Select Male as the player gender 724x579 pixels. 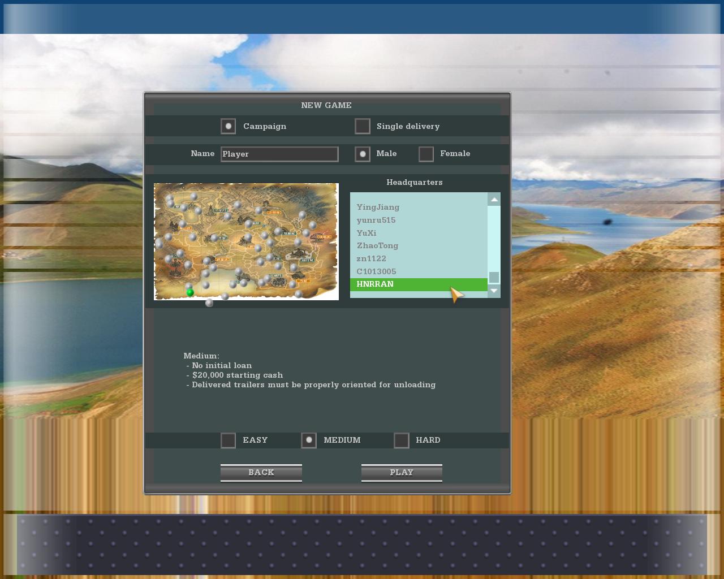[363, 154]
